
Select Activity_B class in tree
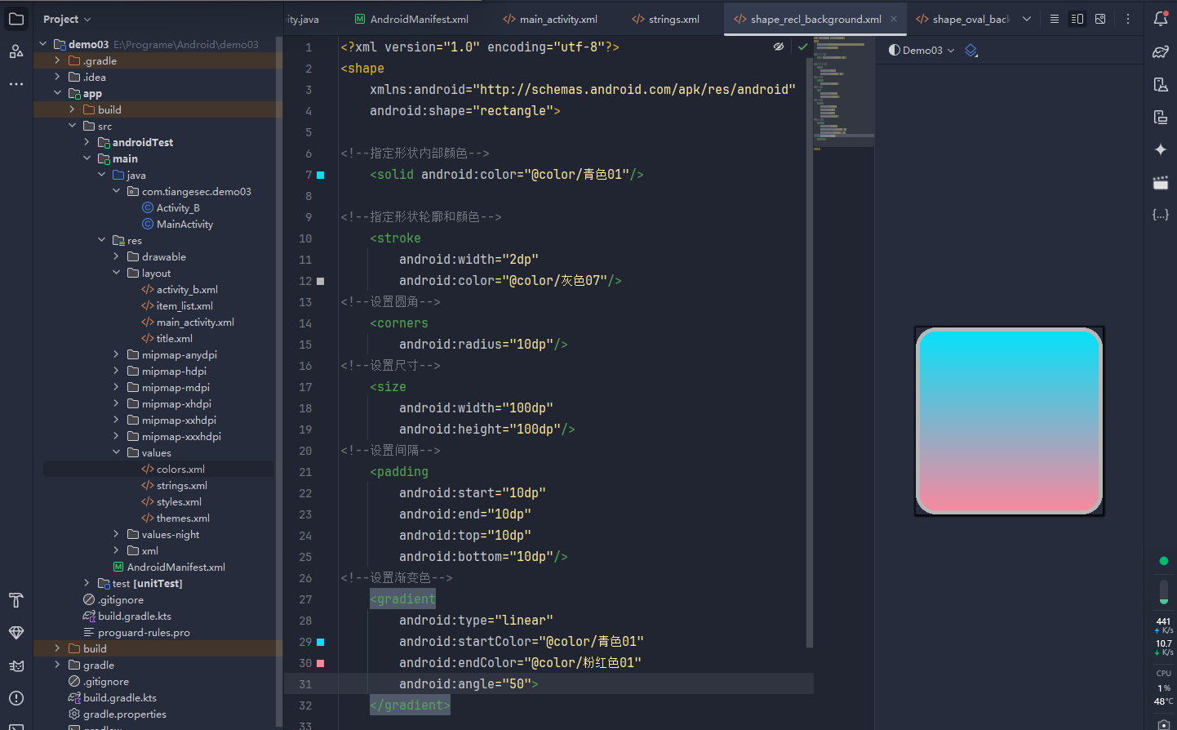171,207
